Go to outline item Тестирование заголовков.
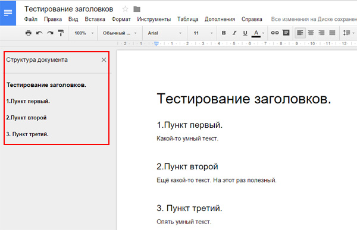 (x=46, y=85)
